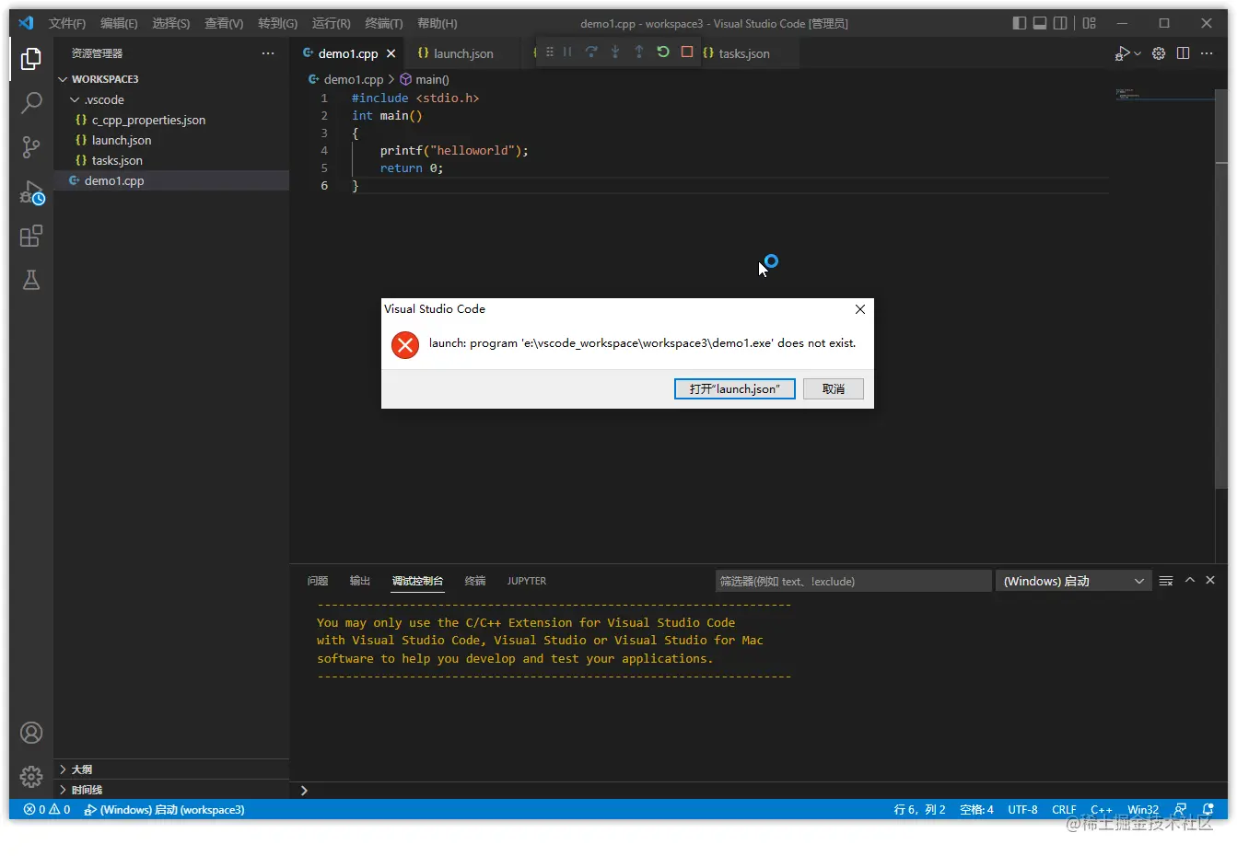The width and height of the screenshot is (1237, 856).
Task: Open the run or debug dropdown arrow
Action: [x=1138, y=53]
